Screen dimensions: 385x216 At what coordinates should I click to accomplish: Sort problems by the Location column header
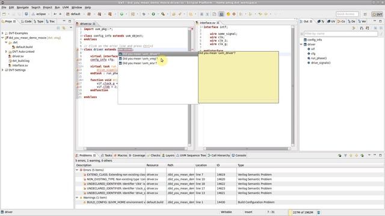205,166
